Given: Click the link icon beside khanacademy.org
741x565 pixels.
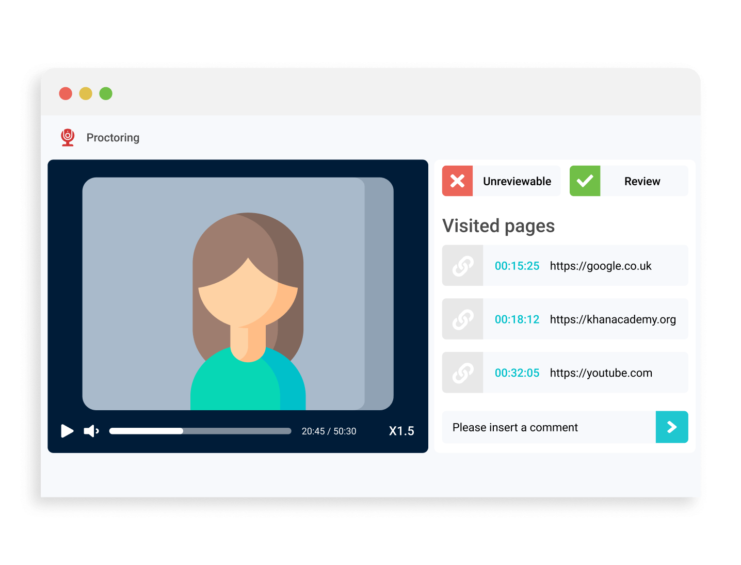Looking at the screenshot, I should coord(463,319).
